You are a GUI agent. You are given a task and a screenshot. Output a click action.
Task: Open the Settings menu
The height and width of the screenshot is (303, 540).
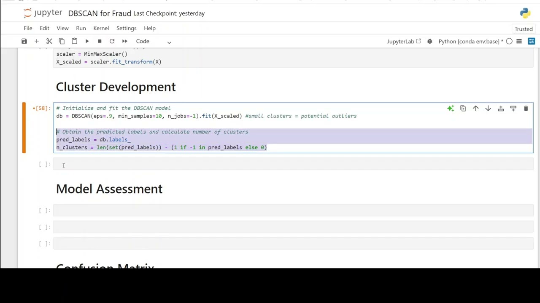click(x=126, y=28)
